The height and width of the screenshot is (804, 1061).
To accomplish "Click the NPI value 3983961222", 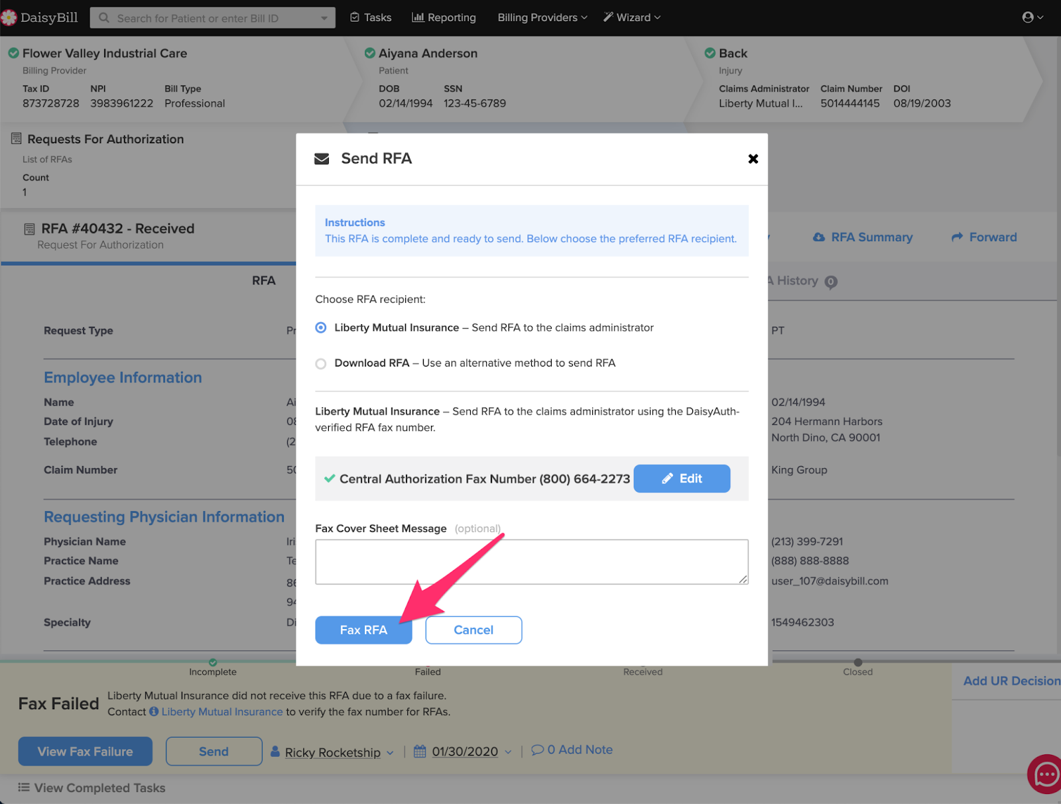I will (122, 103).
